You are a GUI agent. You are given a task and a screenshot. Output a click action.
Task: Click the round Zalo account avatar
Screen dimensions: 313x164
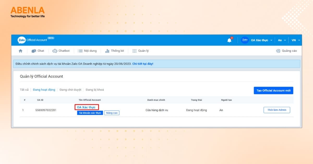(x=245, y=40)
